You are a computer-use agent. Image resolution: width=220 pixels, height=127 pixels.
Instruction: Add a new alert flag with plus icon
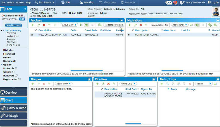(x=162, y=84)
